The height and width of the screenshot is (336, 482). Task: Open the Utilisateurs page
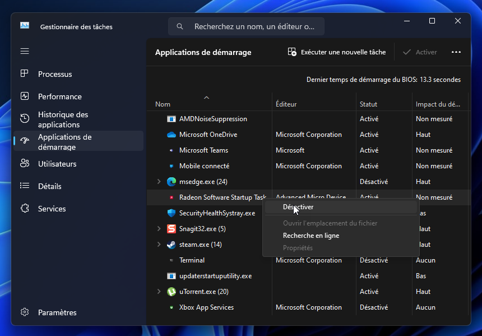pyautogui.click(x=78, y=164)
